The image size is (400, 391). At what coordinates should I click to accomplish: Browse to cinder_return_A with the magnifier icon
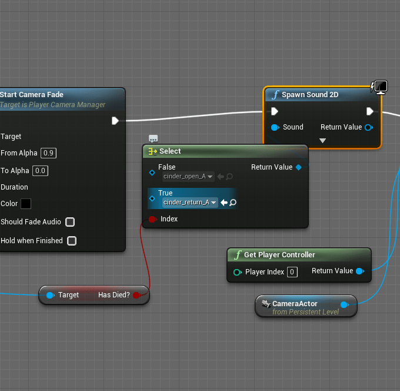tap(233, 203)
